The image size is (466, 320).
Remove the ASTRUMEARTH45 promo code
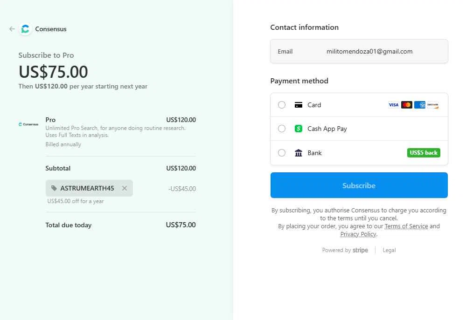tap(125, 188)
